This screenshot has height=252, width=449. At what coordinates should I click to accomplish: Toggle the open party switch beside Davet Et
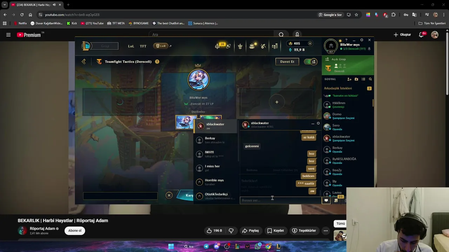(x=310, y=62)
